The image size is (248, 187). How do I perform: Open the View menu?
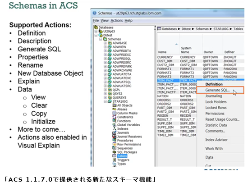[x=105, y=21]
